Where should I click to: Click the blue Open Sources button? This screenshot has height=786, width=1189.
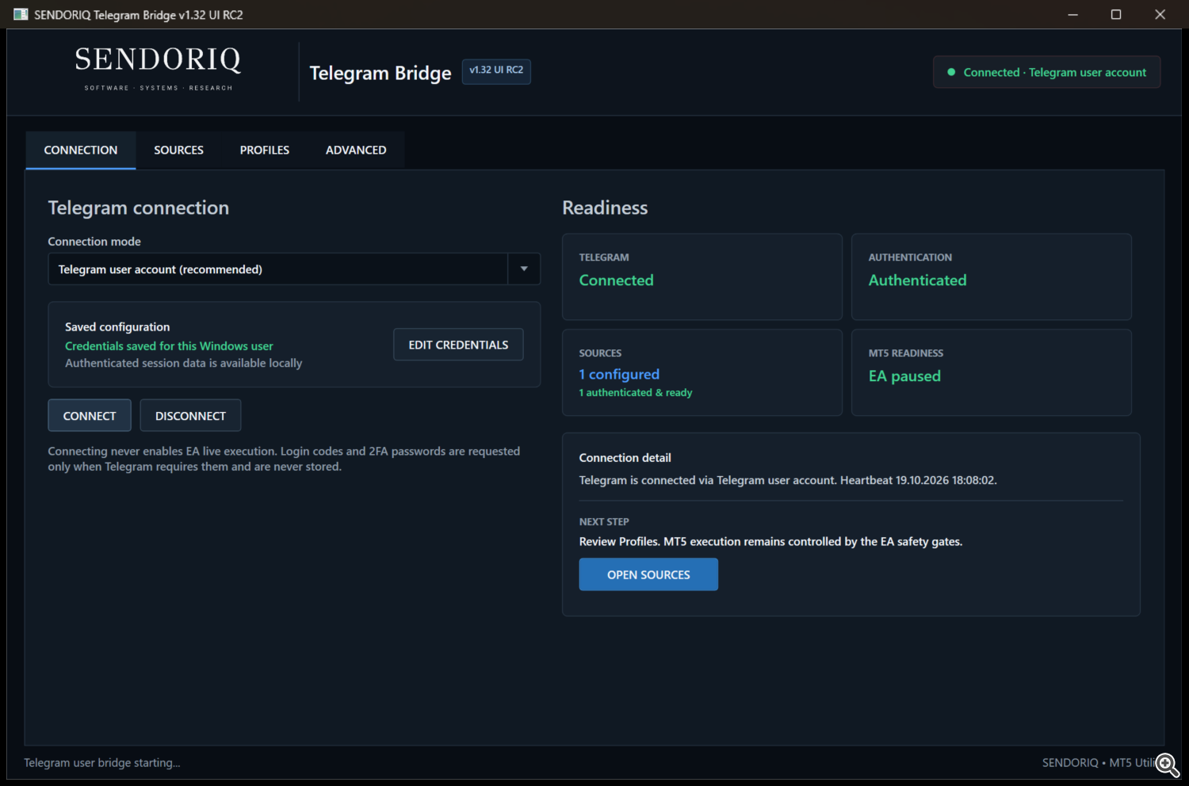pyautogui.click(x=648, y=574)
